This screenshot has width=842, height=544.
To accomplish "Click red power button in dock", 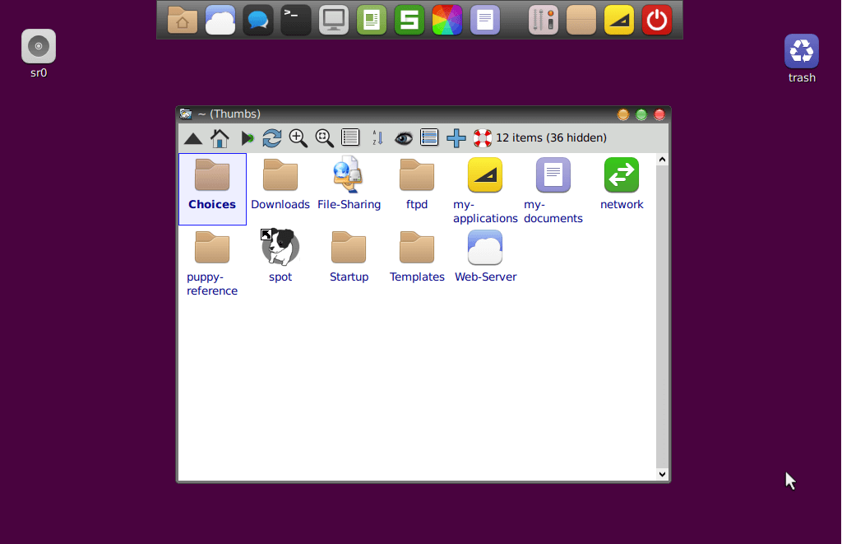I will 657,21.
